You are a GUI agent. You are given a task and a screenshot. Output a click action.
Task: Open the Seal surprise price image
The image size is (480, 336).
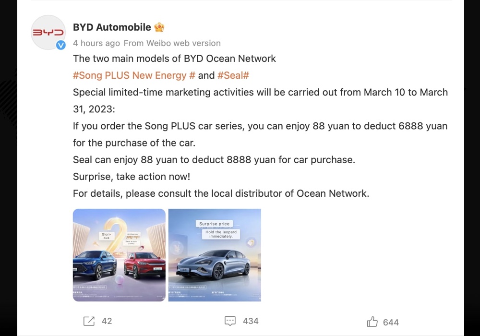215,255
